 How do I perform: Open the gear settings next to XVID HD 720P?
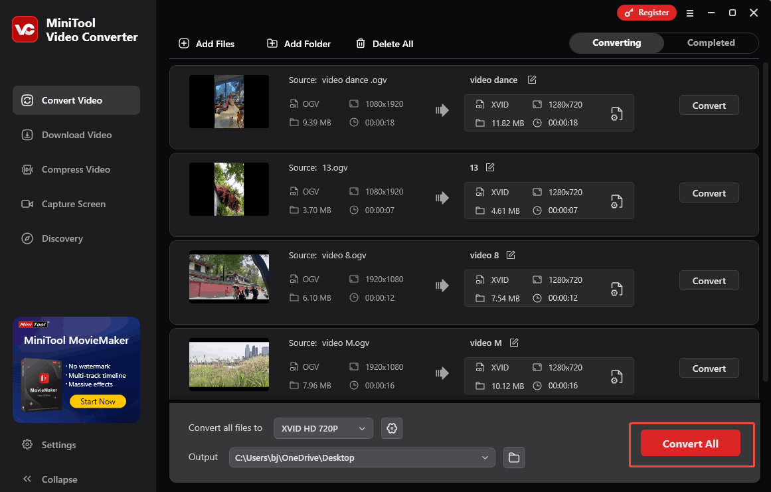[x=392, y=428]
